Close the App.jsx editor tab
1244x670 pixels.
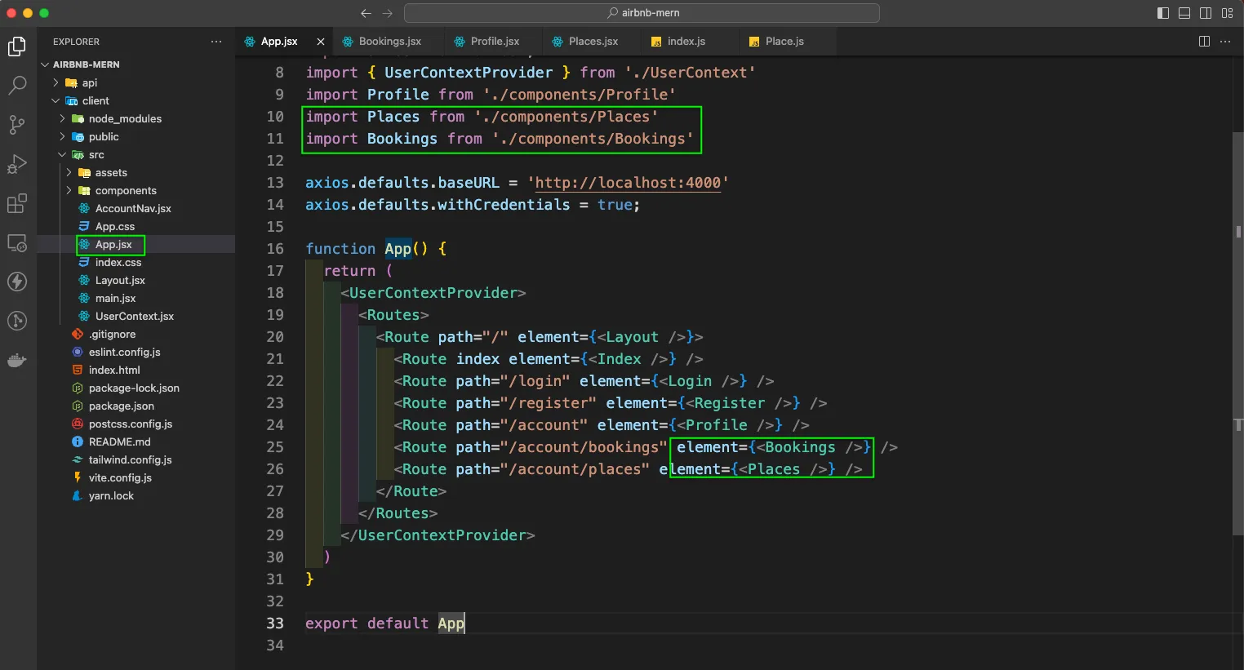pyautogui.click(x=321, y=42)
